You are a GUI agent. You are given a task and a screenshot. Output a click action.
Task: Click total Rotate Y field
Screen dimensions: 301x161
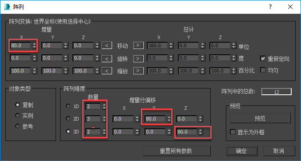coord(189,58)
